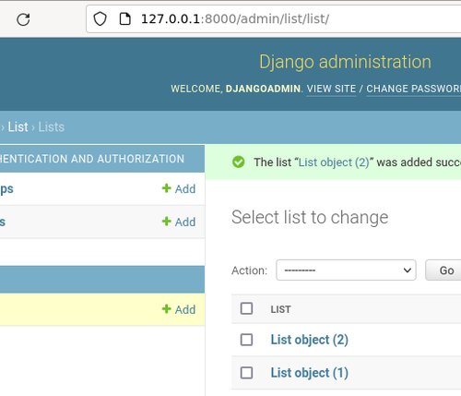
Task: Click the DJANGOADMIN username text
Action: (x=263, y=89)
